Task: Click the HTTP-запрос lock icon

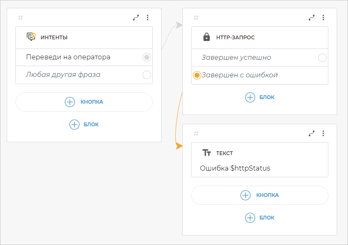Action: pyautogui.click(x=206, y=37)
